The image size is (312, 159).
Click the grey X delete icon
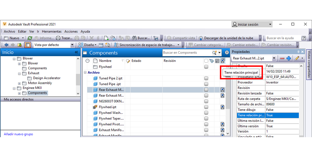coord(92,38)
